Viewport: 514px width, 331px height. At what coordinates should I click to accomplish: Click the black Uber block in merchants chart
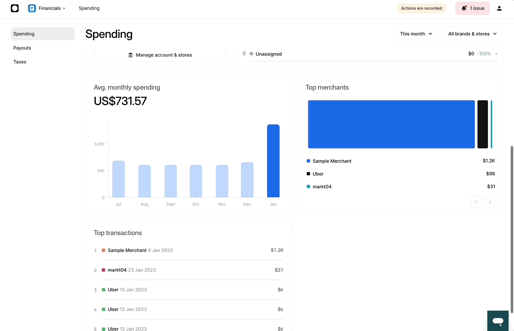(482, 124)
